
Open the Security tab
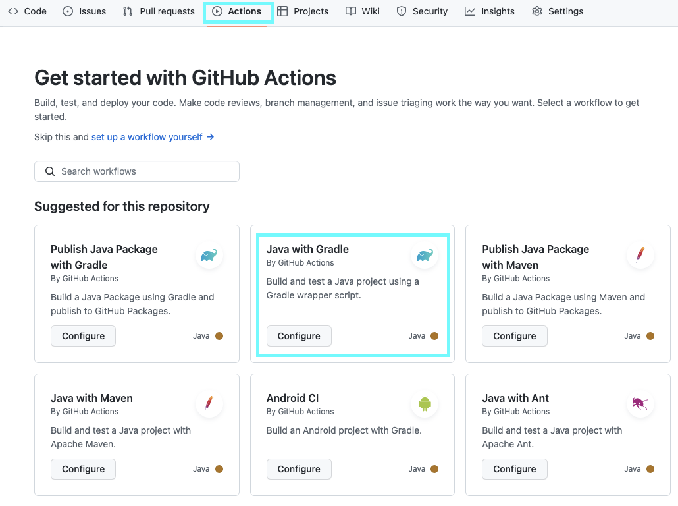(422, 11)
